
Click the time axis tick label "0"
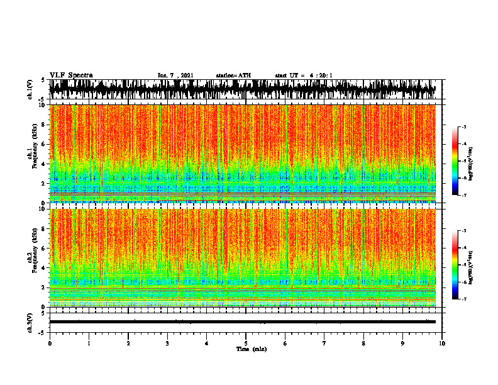click(x=50, y=343)
